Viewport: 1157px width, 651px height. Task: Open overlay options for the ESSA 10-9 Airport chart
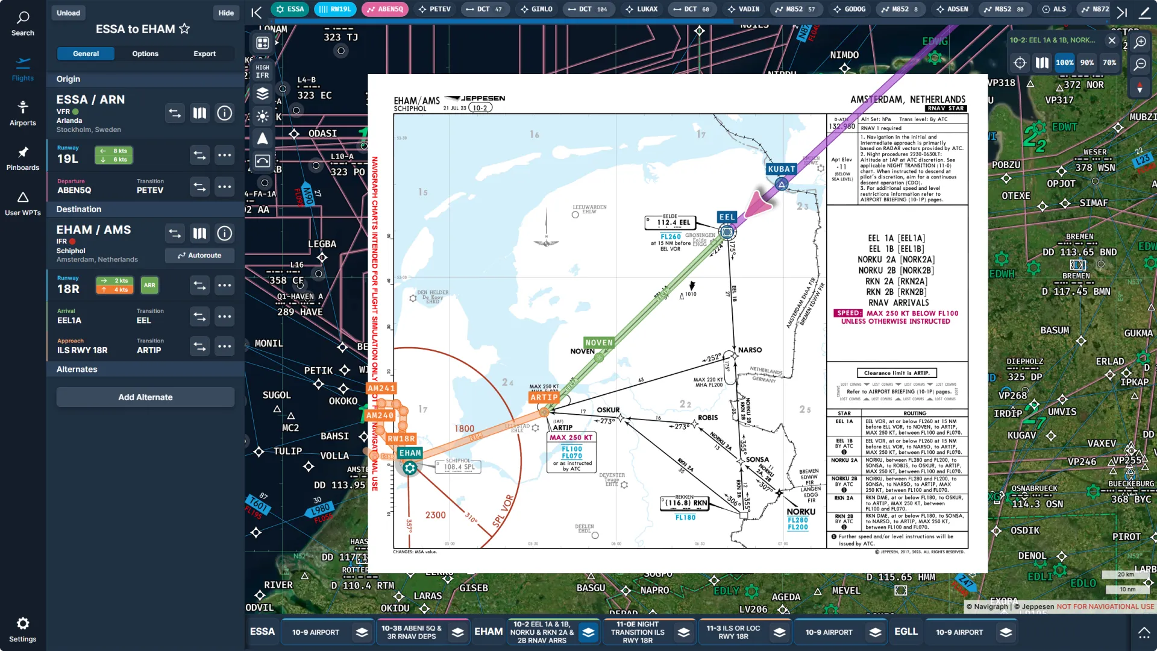tap(362, 632)
